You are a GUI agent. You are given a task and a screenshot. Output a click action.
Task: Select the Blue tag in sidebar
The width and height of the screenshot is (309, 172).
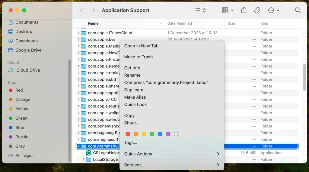17,127
